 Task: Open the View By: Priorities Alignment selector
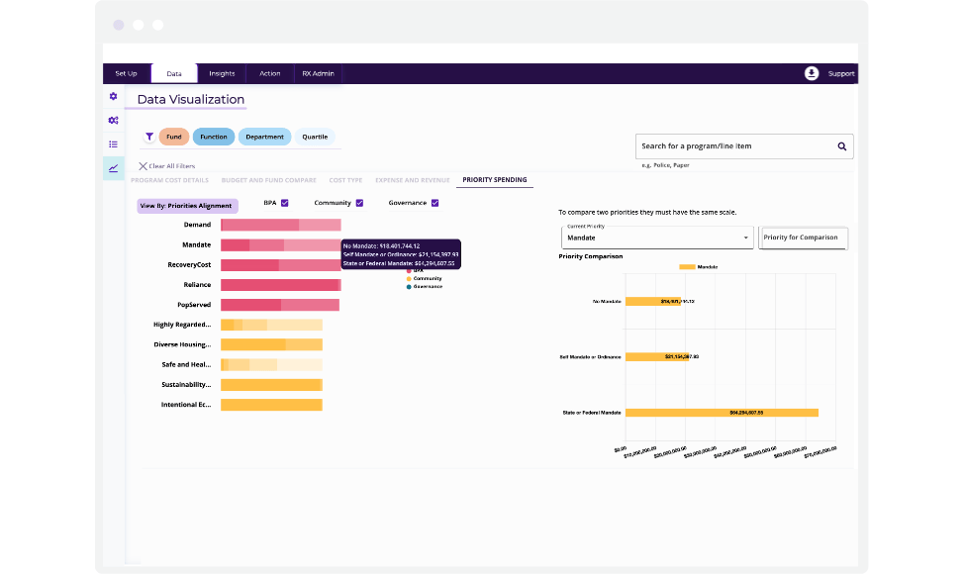(187, 206)
